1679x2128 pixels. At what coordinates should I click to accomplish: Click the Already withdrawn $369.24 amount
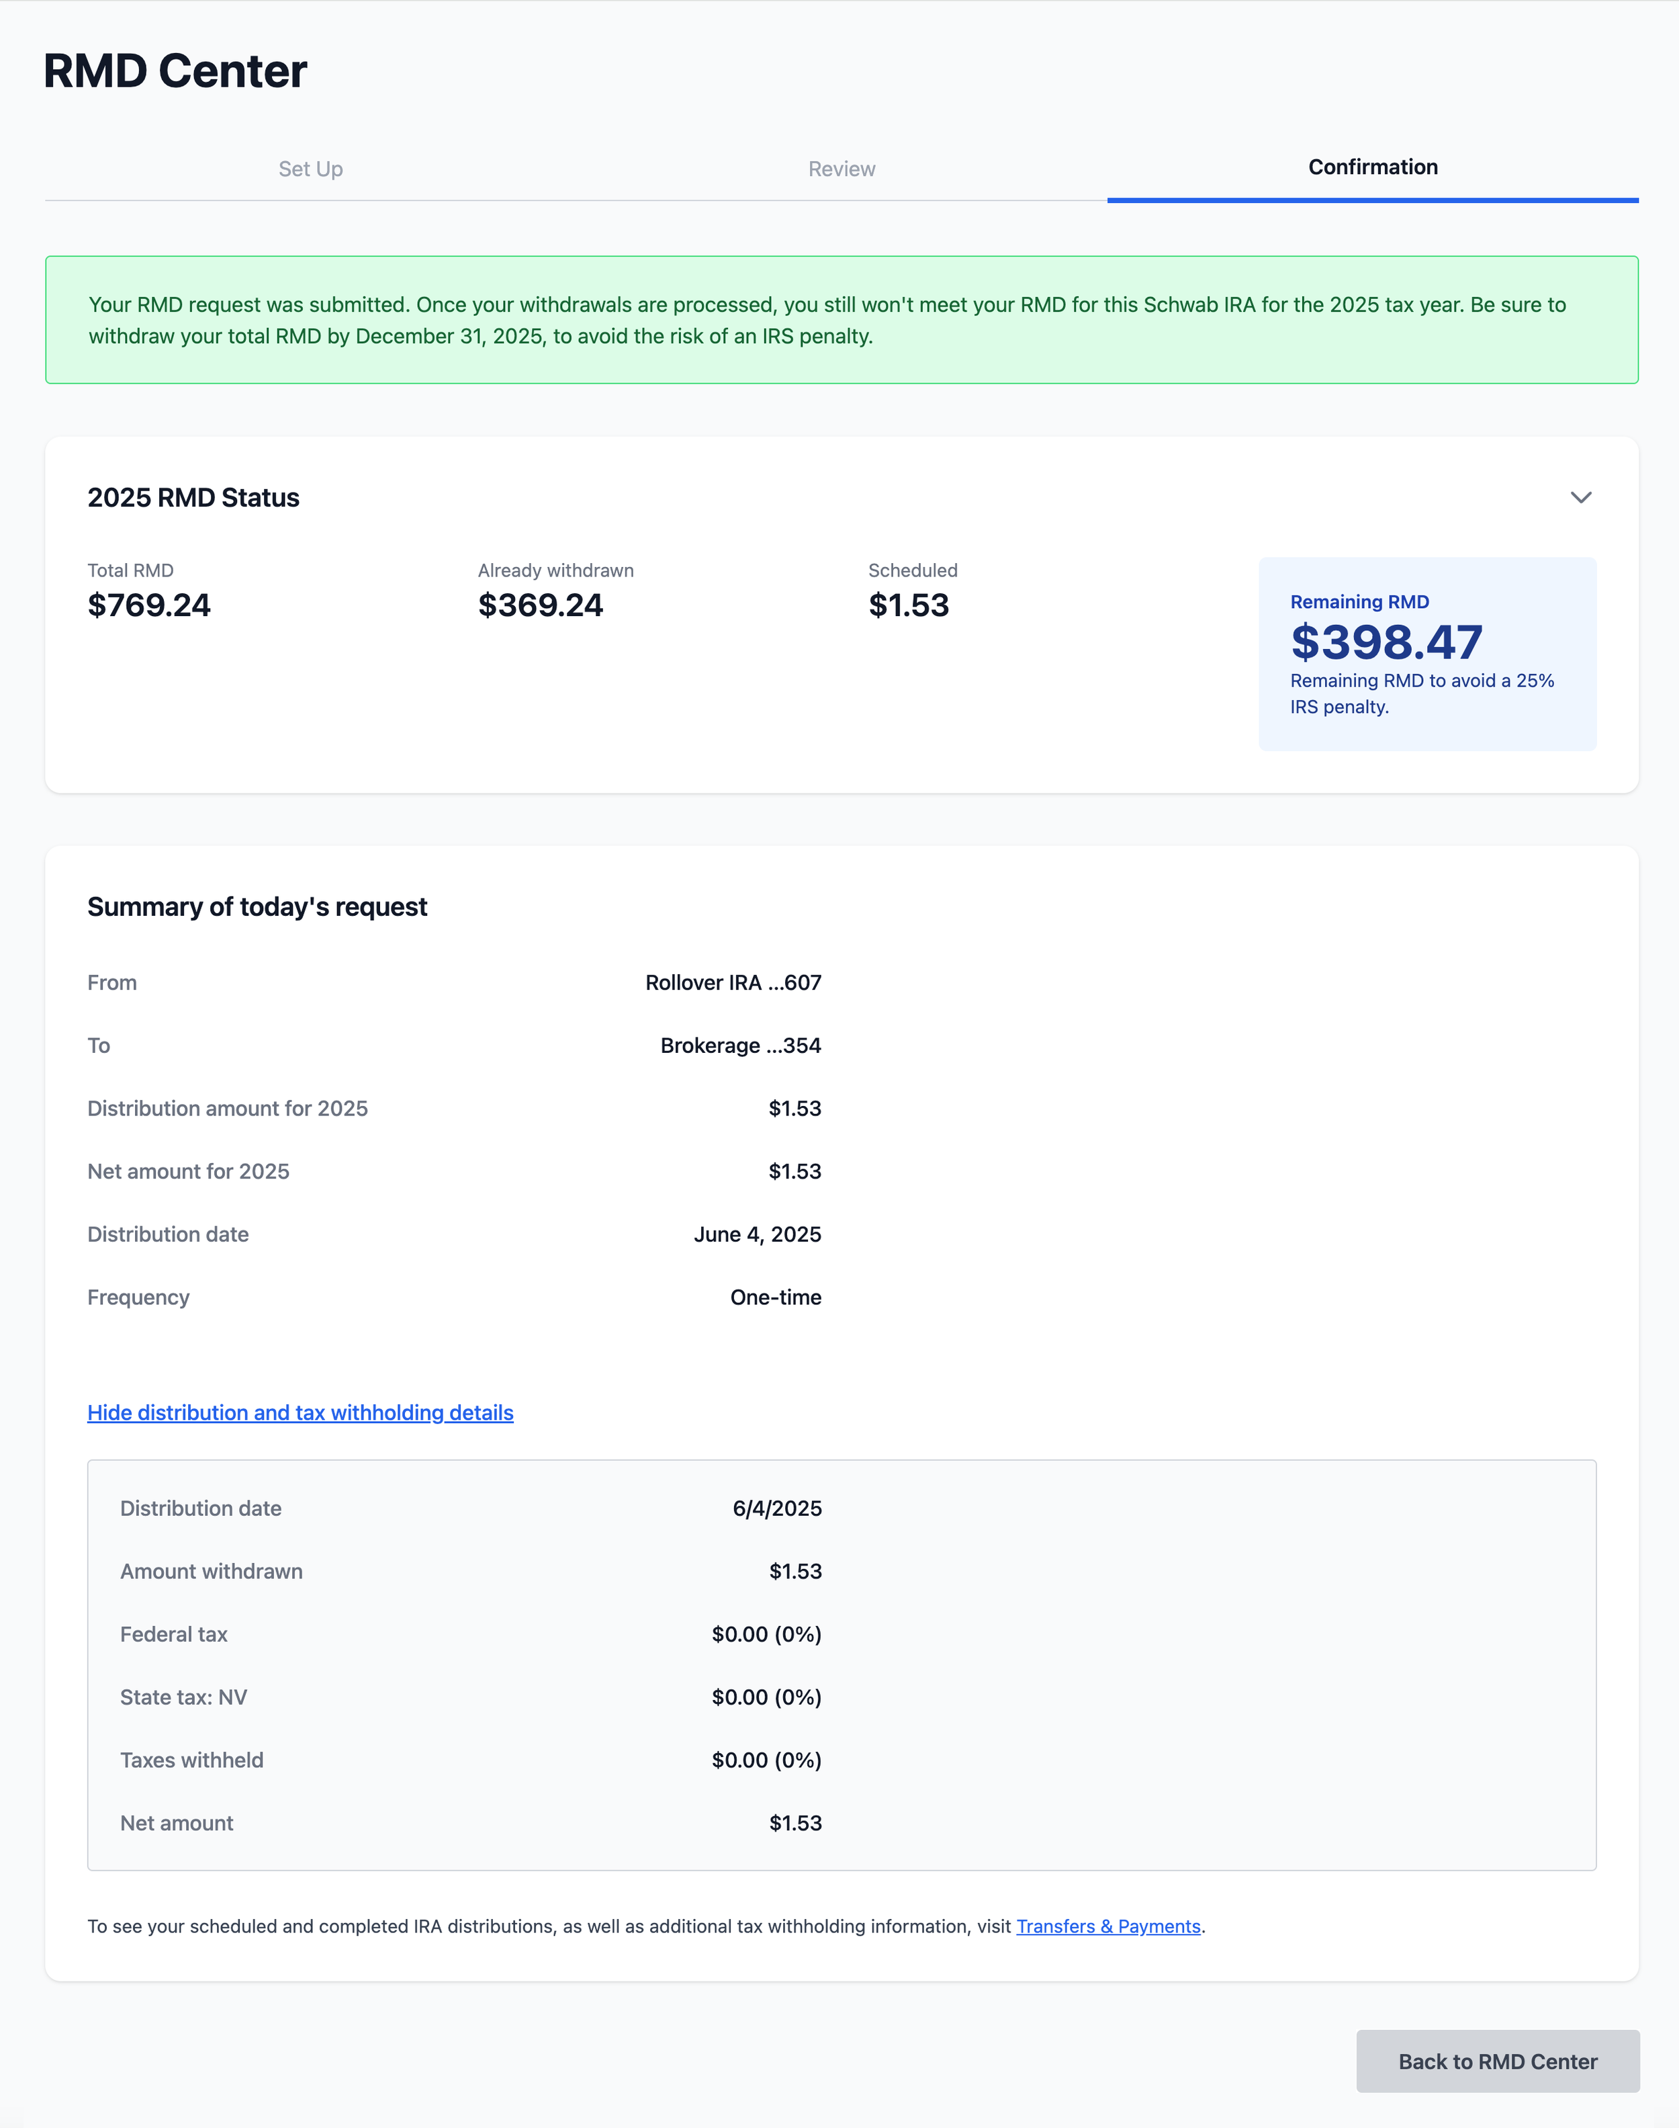coord(541,605)
